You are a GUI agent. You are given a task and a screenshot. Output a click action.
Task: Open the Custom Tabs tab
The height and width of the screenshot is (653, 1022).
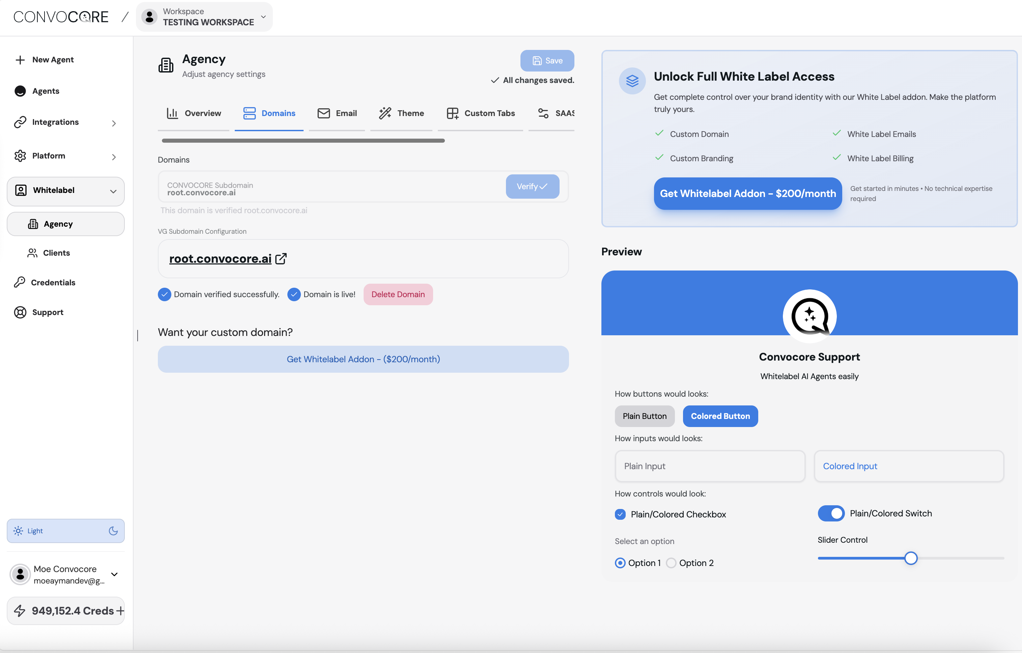tap(480, 113)
